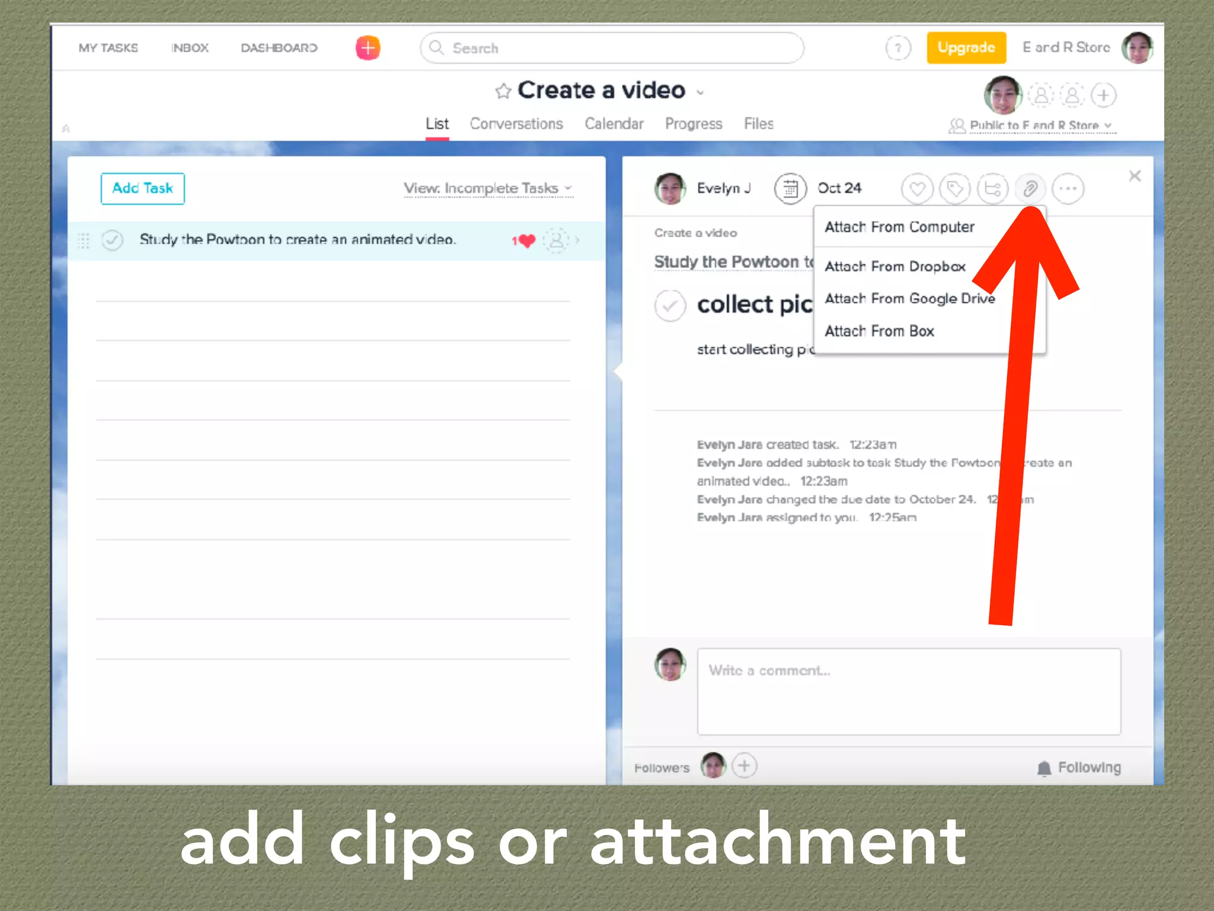Click the Add Task button
The image size is (1214, 911).
click(x=142, y=189)
